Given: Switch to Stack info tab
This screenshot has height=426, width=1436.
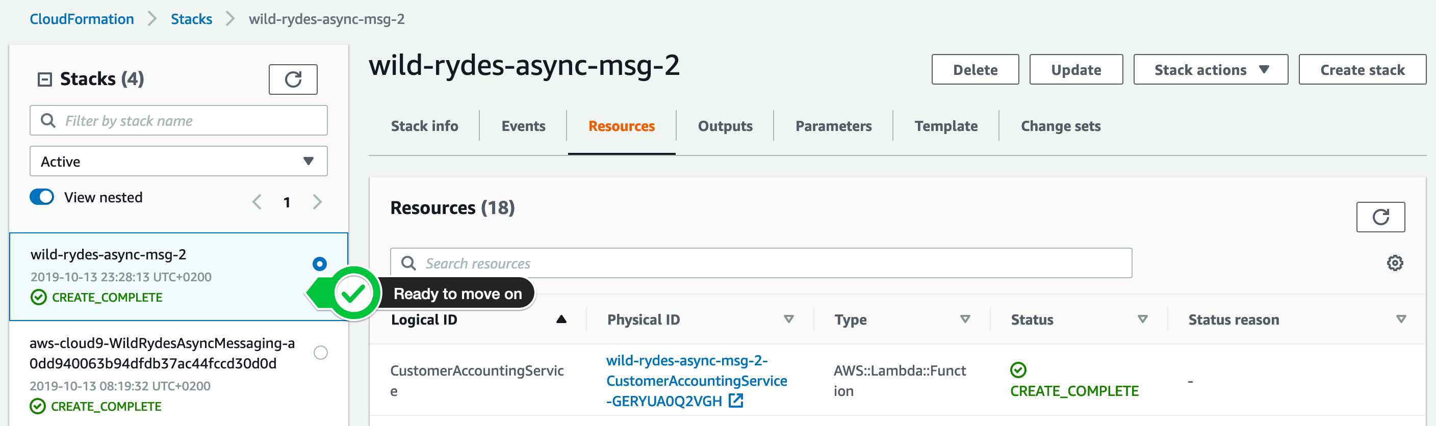Looking at the screenshot, I should [x=424, y=126].
